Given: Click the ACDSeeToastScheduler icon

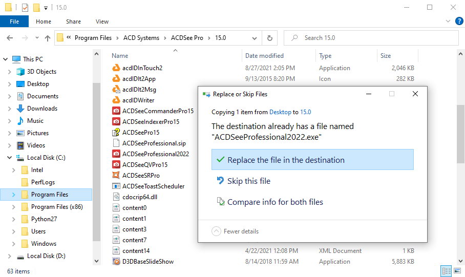Looking at the screenshot, I should [116, 186].
